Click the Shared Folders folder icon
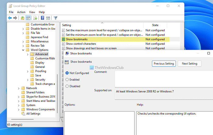Image resolution: width=213 pixels, height=135 pixels. pos(23,92)
